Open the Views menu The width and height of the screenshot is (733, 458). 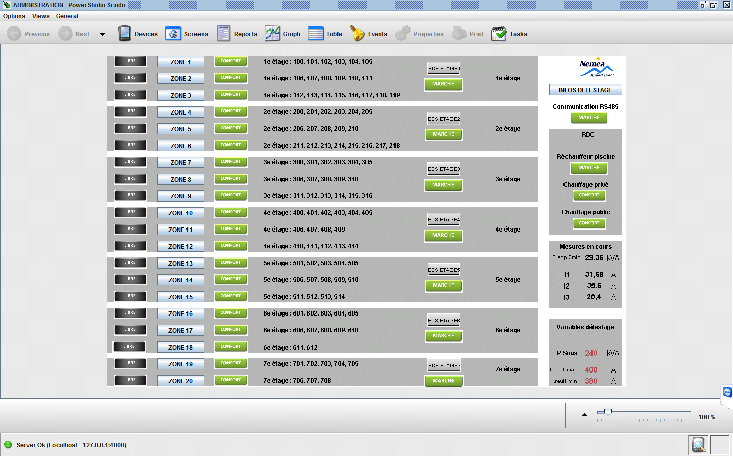(41, 16)
